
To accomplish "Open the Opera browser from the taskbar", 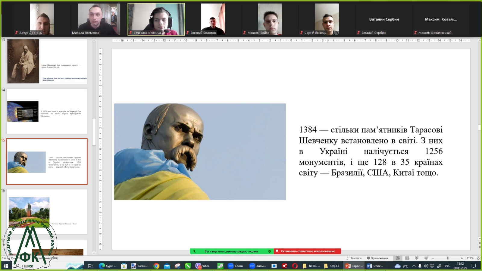I will pyautogui.click(x=295, y=266).
